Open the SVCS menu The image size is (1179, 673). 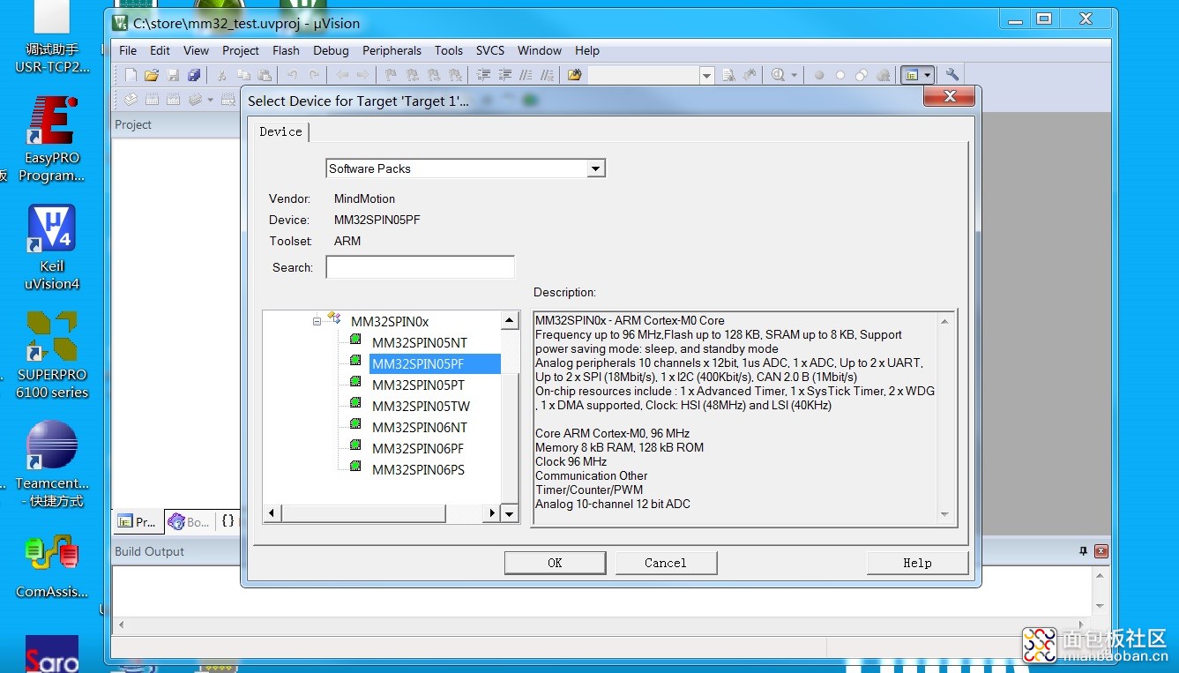click(490, 50)
